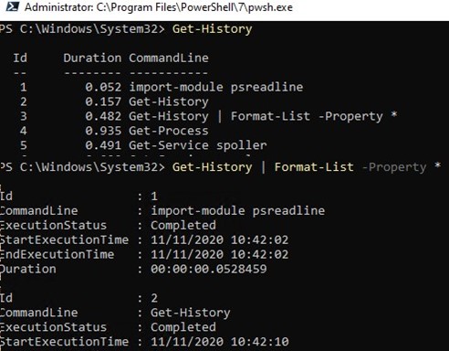The height and width of the screenshot is (351, 449).
Task: Click StartExecutionTime value 10:42:10
Action: click(259, 342)
